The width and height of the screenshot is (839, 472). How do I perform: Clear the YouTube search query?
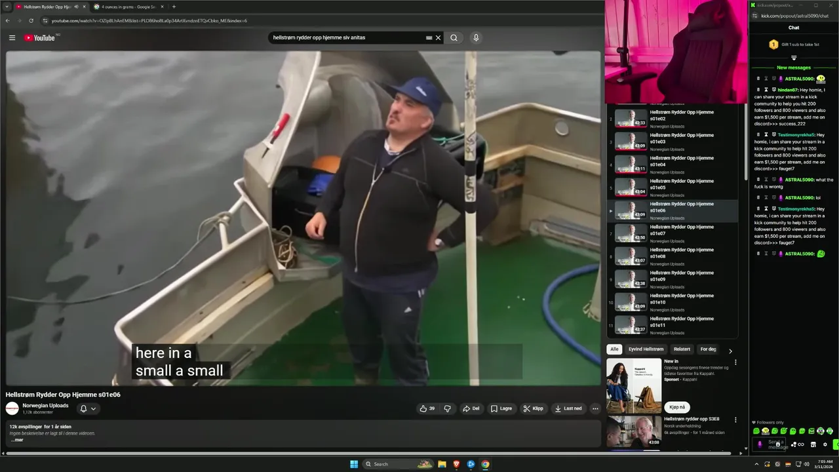click(x=439, y=38)
